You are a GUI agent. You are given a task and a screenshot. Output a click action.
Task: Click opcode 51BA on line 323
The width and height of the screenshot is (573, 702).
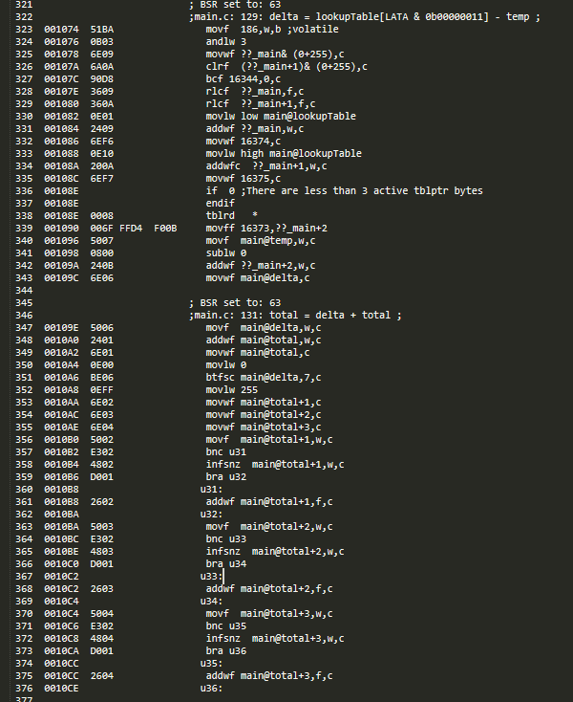tap(102, 29)
